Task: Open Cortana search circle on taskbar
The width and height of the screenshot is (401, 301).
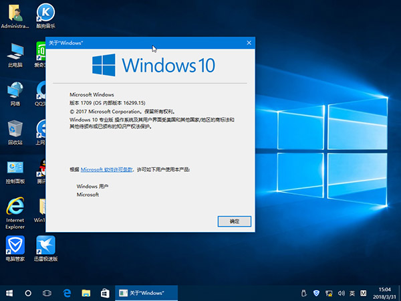Action: click(x=29, y=293)
